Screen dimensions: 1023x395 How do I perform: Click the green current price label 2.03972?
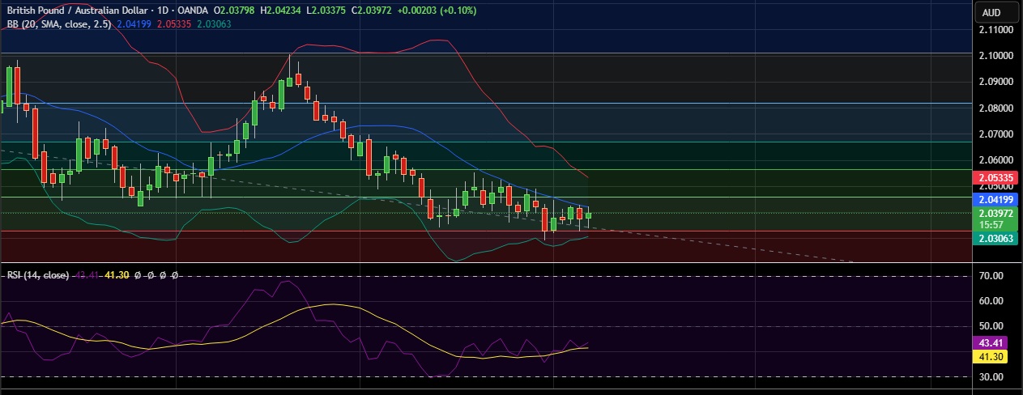pos(995,212)
